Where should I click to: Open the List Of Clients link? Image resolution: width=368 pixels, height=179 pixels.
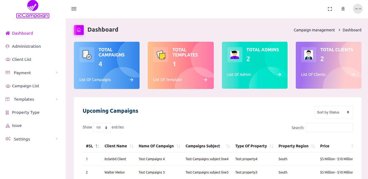tap(313, 74)
